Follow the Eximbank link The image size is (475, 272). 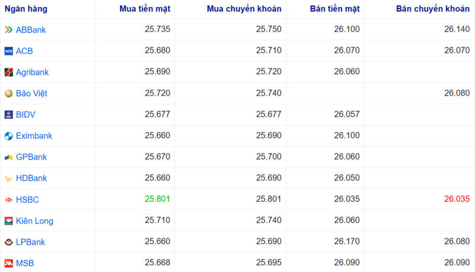(x=34, y=136)
